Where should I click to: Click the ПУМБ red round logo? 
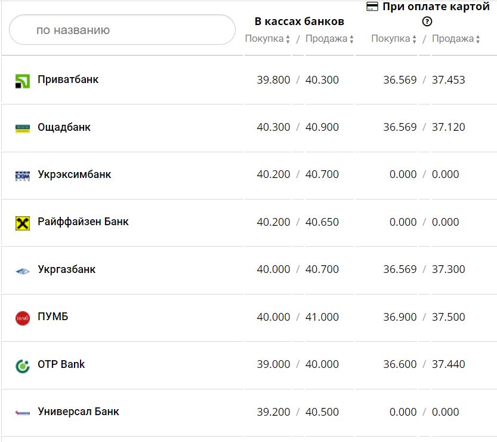point(23,318)
